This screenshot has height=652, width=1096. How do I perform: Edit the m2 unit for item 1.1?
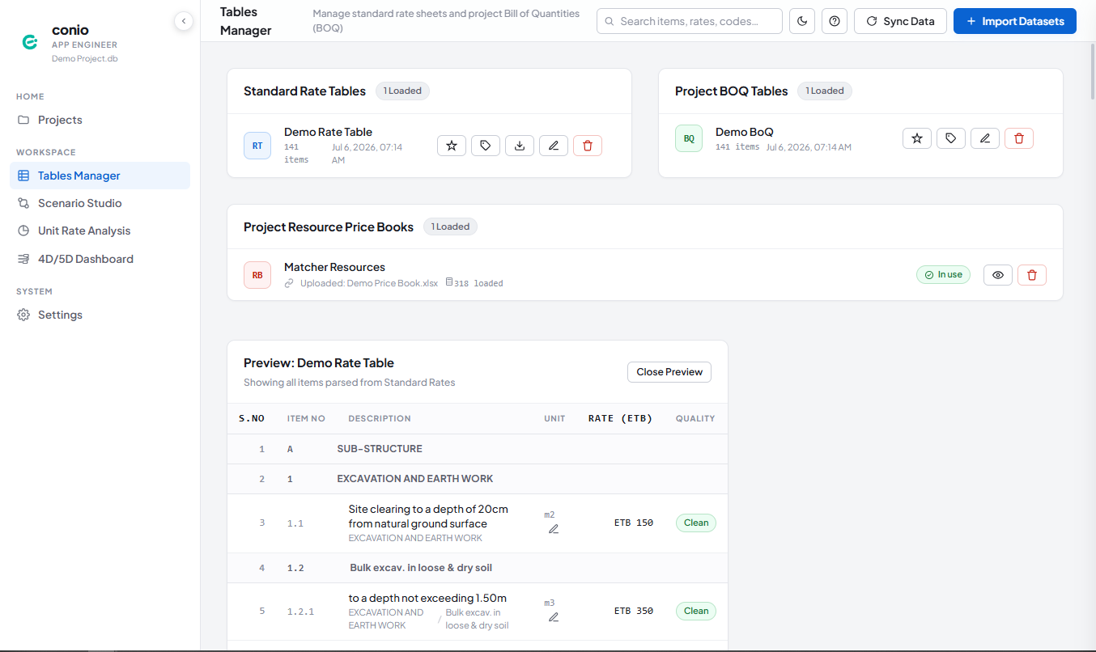pyautogui.click(x=554, y=529)
